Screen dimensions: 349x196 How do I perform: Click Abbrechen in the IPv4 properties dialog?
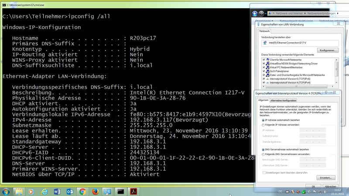pyautogui.click(x=330, y=186)
